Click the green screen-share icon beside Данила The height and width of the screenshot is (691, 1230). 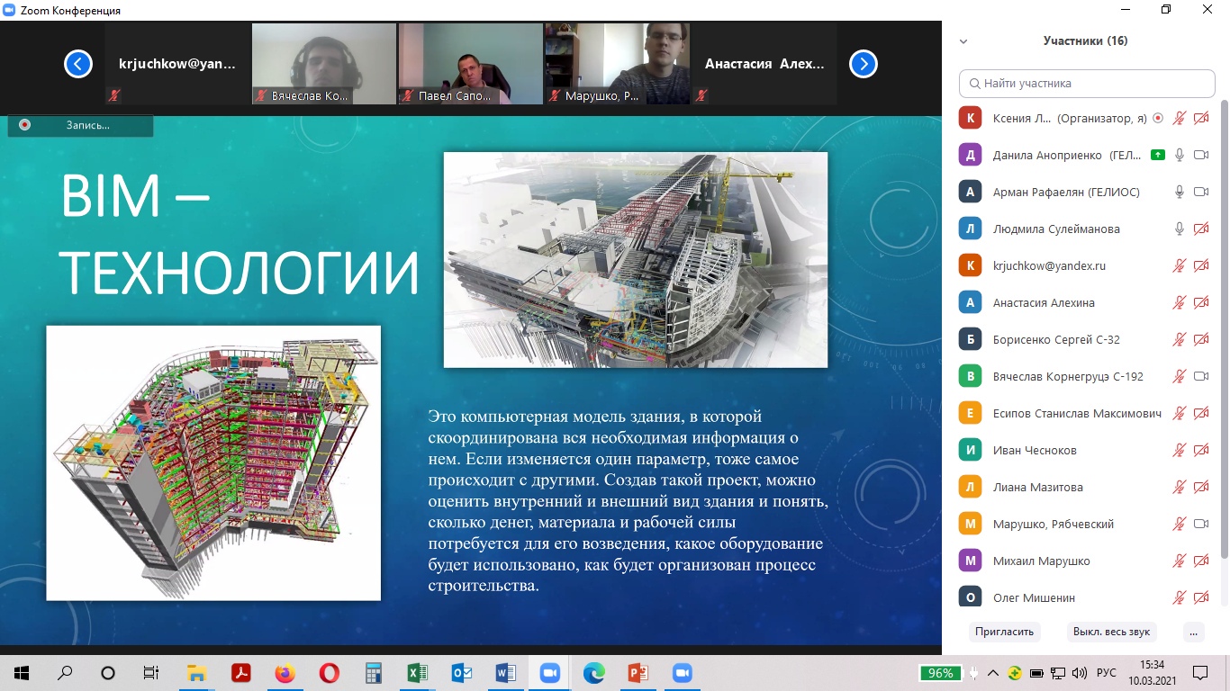(1158, 155)
